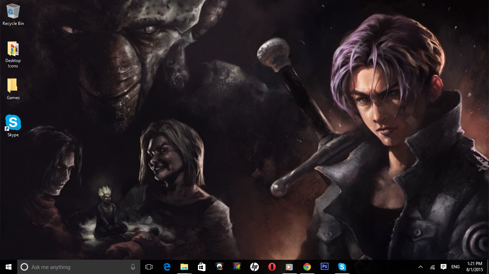This screenshot has height=274, width=489.
Task: Open the Windows Start menu
Action: tap(9, 267)
